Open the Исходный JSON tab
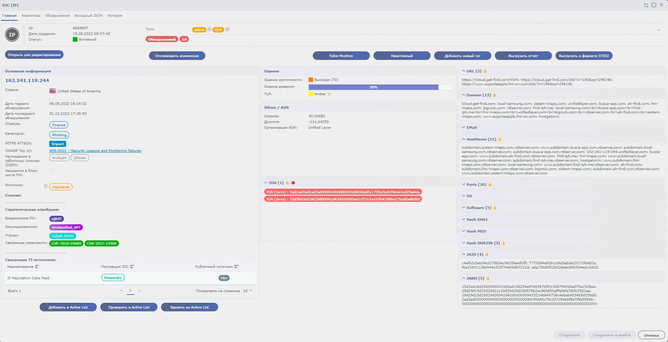 click(x=89, y=16)
